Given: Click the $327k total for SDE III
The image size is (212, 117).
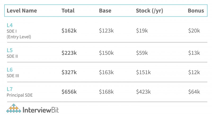Looking at the screenshot, I should [x=69, y=72].
